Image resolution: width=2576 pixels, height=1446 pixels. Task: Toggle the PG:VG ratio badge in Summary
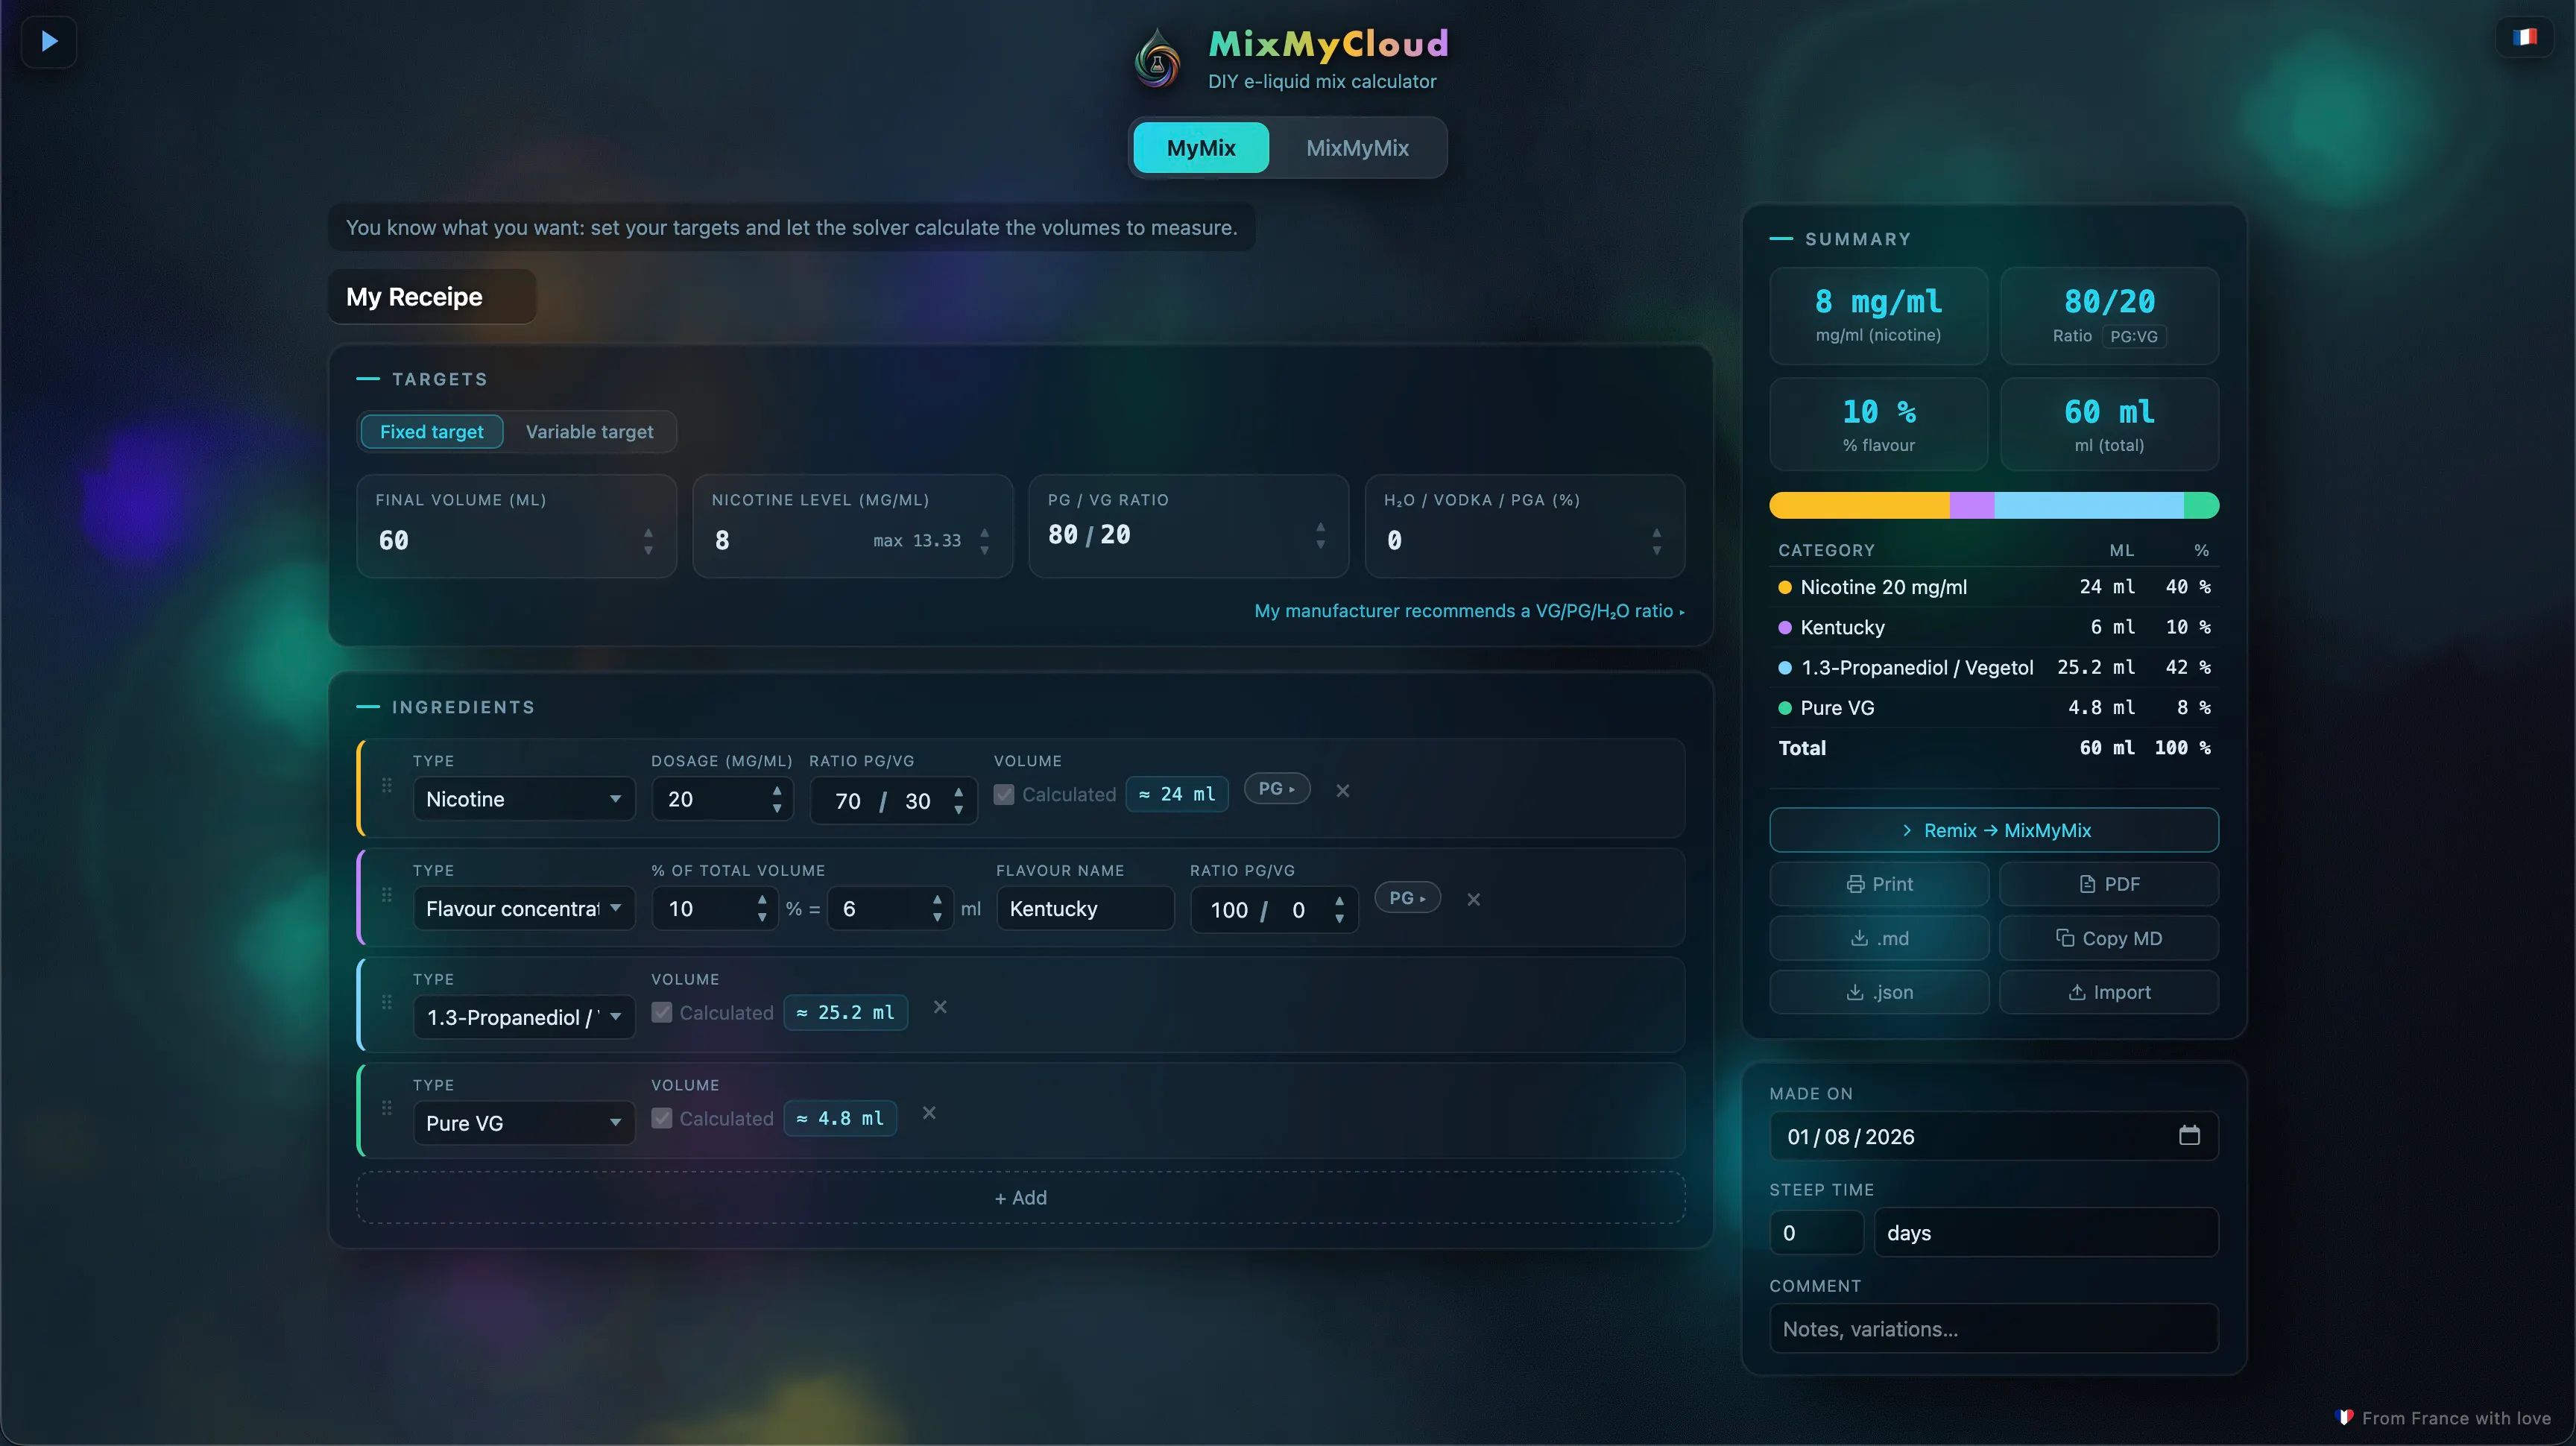[2133, 337]
